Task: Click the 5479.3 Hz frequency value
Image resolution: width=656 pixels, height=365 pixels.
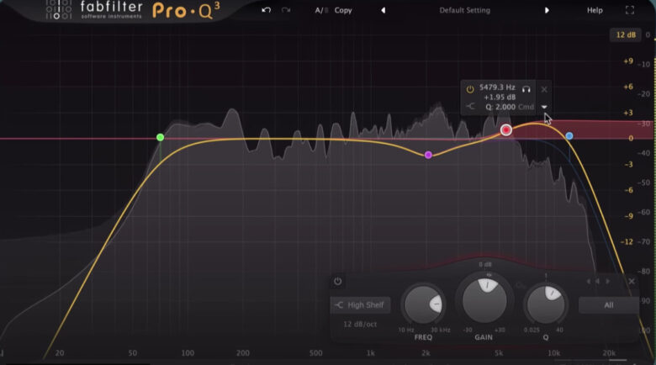Action: (497, 87)
